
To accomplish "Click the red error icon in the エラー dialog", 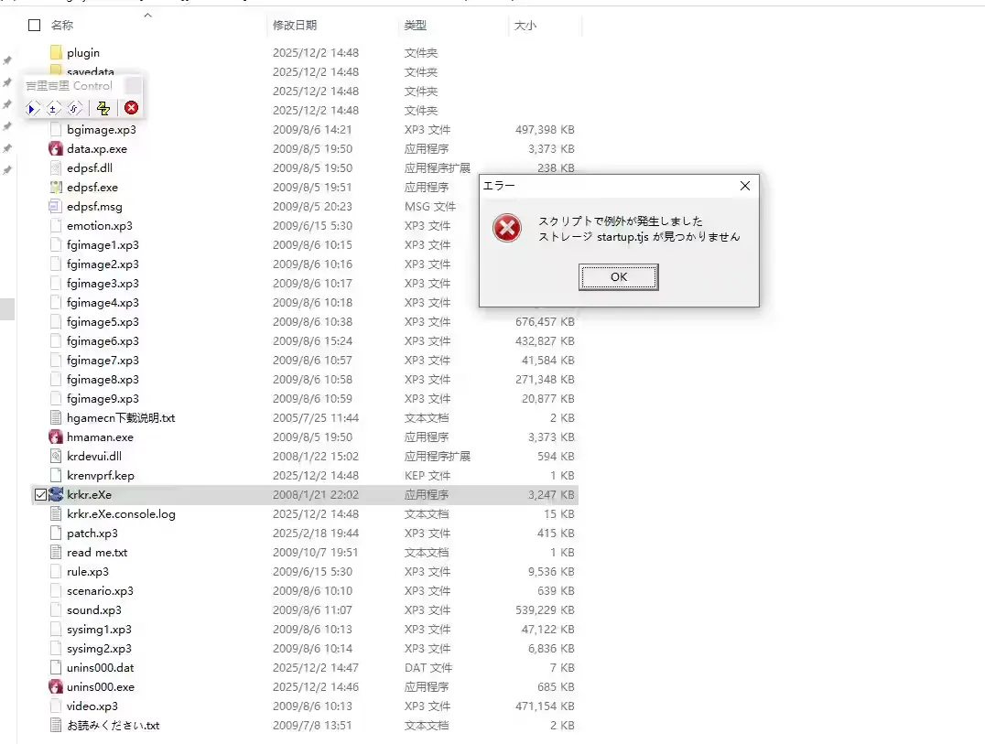I will (507, 228).
